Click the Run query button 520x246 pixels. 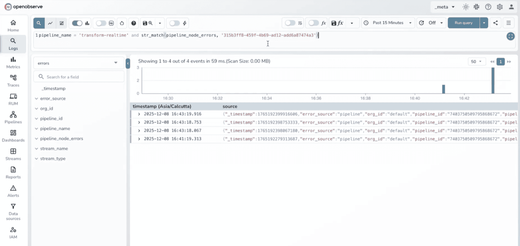[x=463, y=23]
